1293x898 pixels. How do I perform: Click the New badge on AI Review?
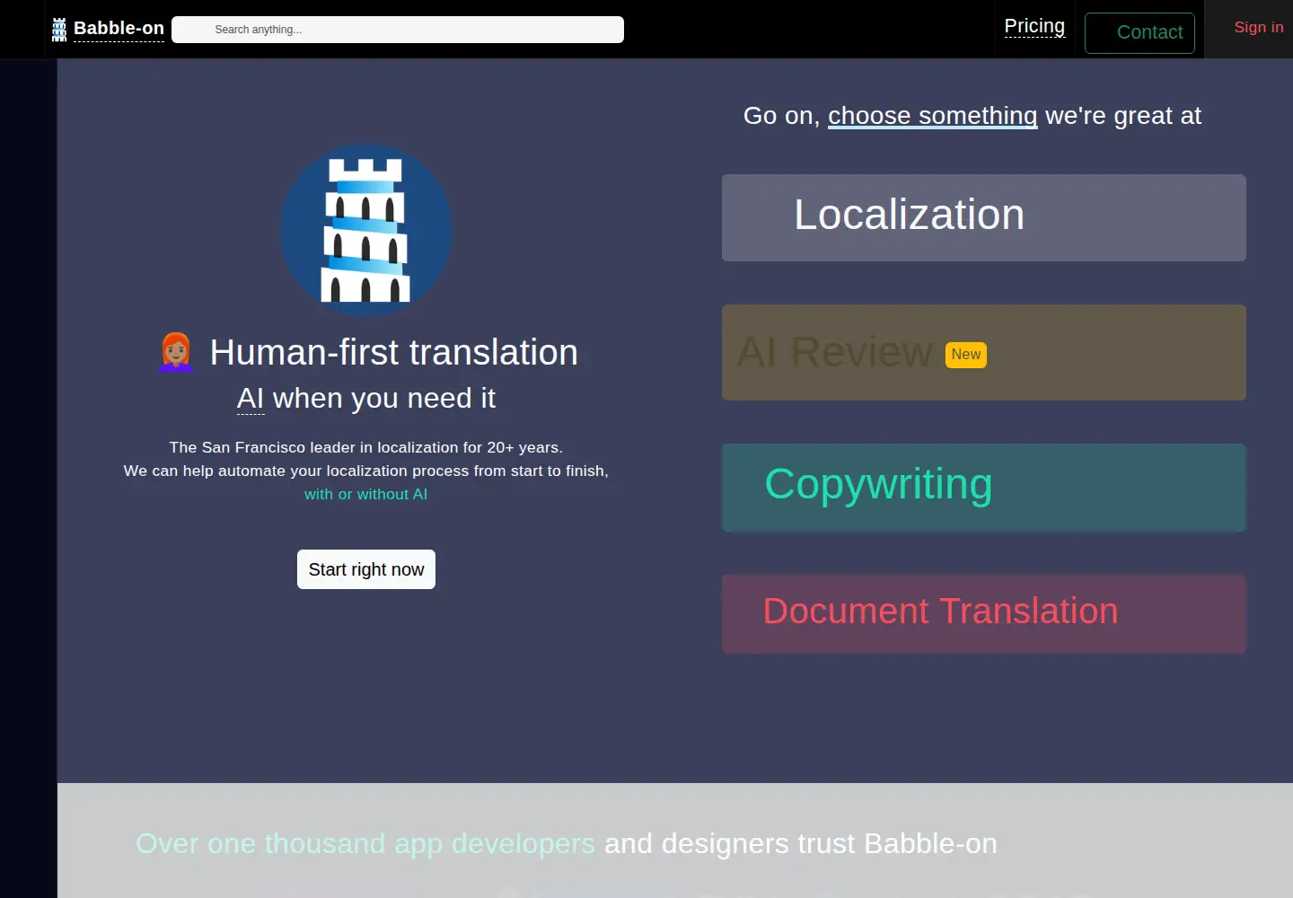point(966,355)
